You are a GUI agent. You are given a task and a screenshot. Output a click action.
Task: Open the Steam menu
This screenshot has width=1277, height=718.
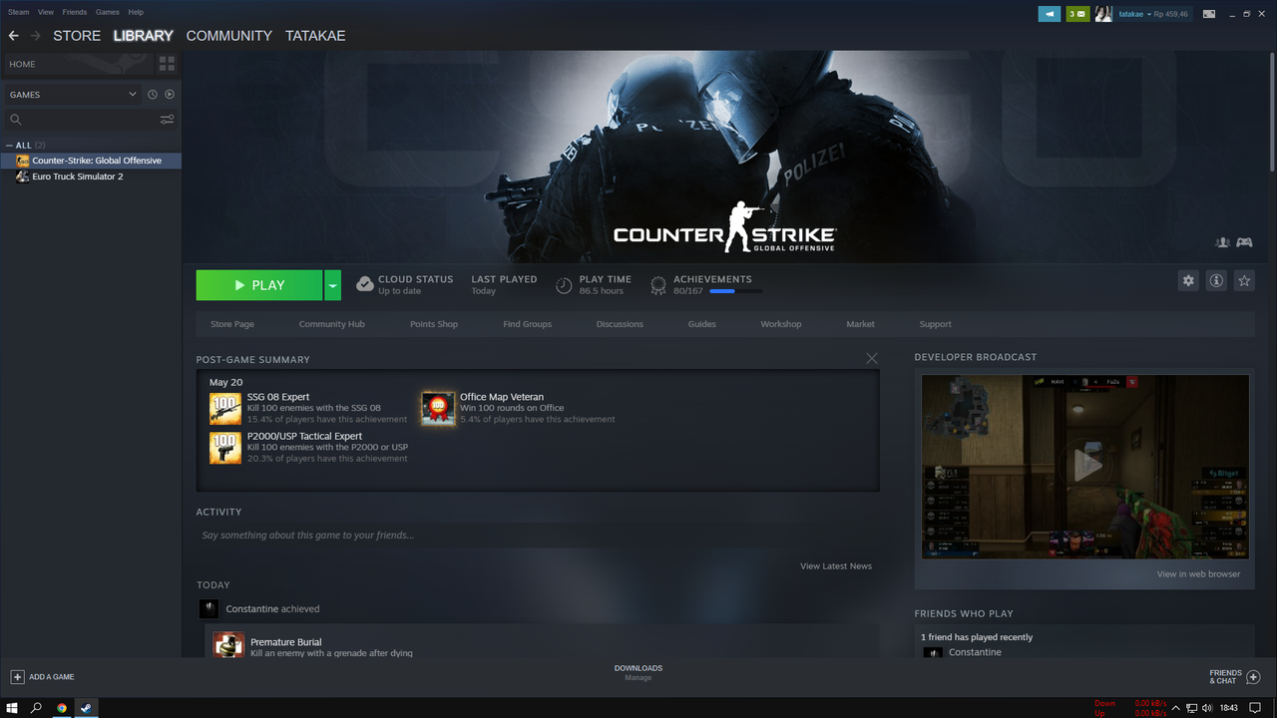[x=18, y=12]
